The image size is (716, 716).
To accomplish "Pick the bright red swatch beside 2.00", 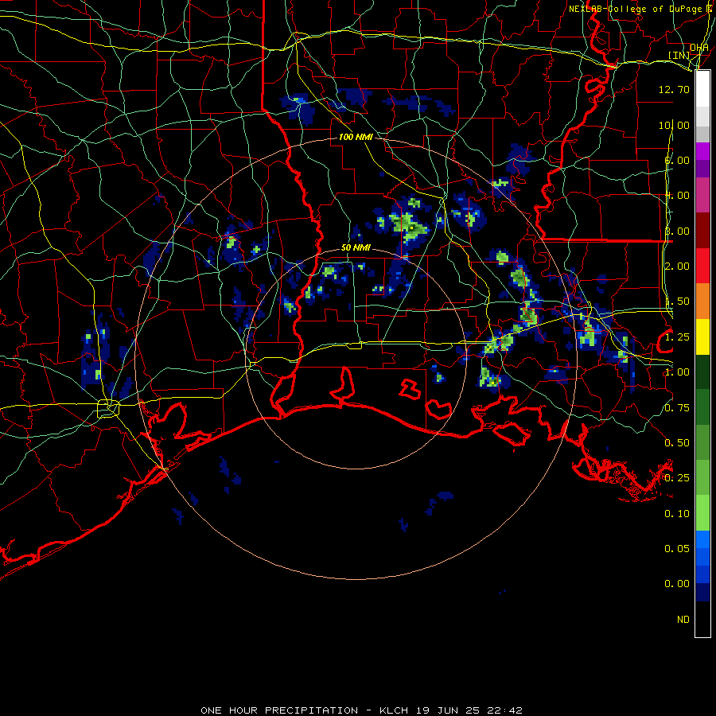I will click(x=702, y=267).
